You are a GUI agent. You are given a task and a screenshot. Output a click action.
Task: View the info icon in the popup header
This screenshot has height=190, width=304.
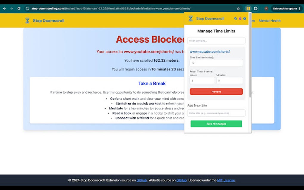[x=244, y=18]
